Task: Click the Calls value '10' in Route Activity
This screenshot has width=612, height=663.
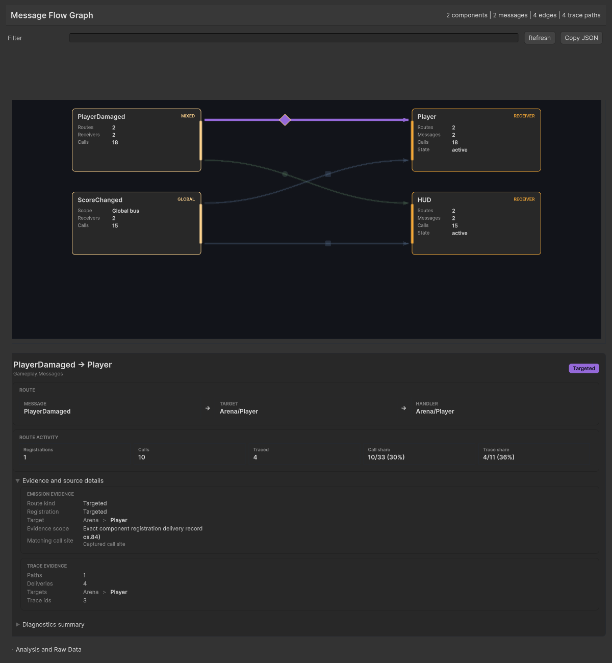Action: pos(142,457)
